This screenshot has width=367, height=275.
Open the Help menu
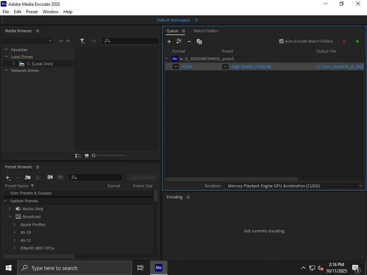(68, 12)
